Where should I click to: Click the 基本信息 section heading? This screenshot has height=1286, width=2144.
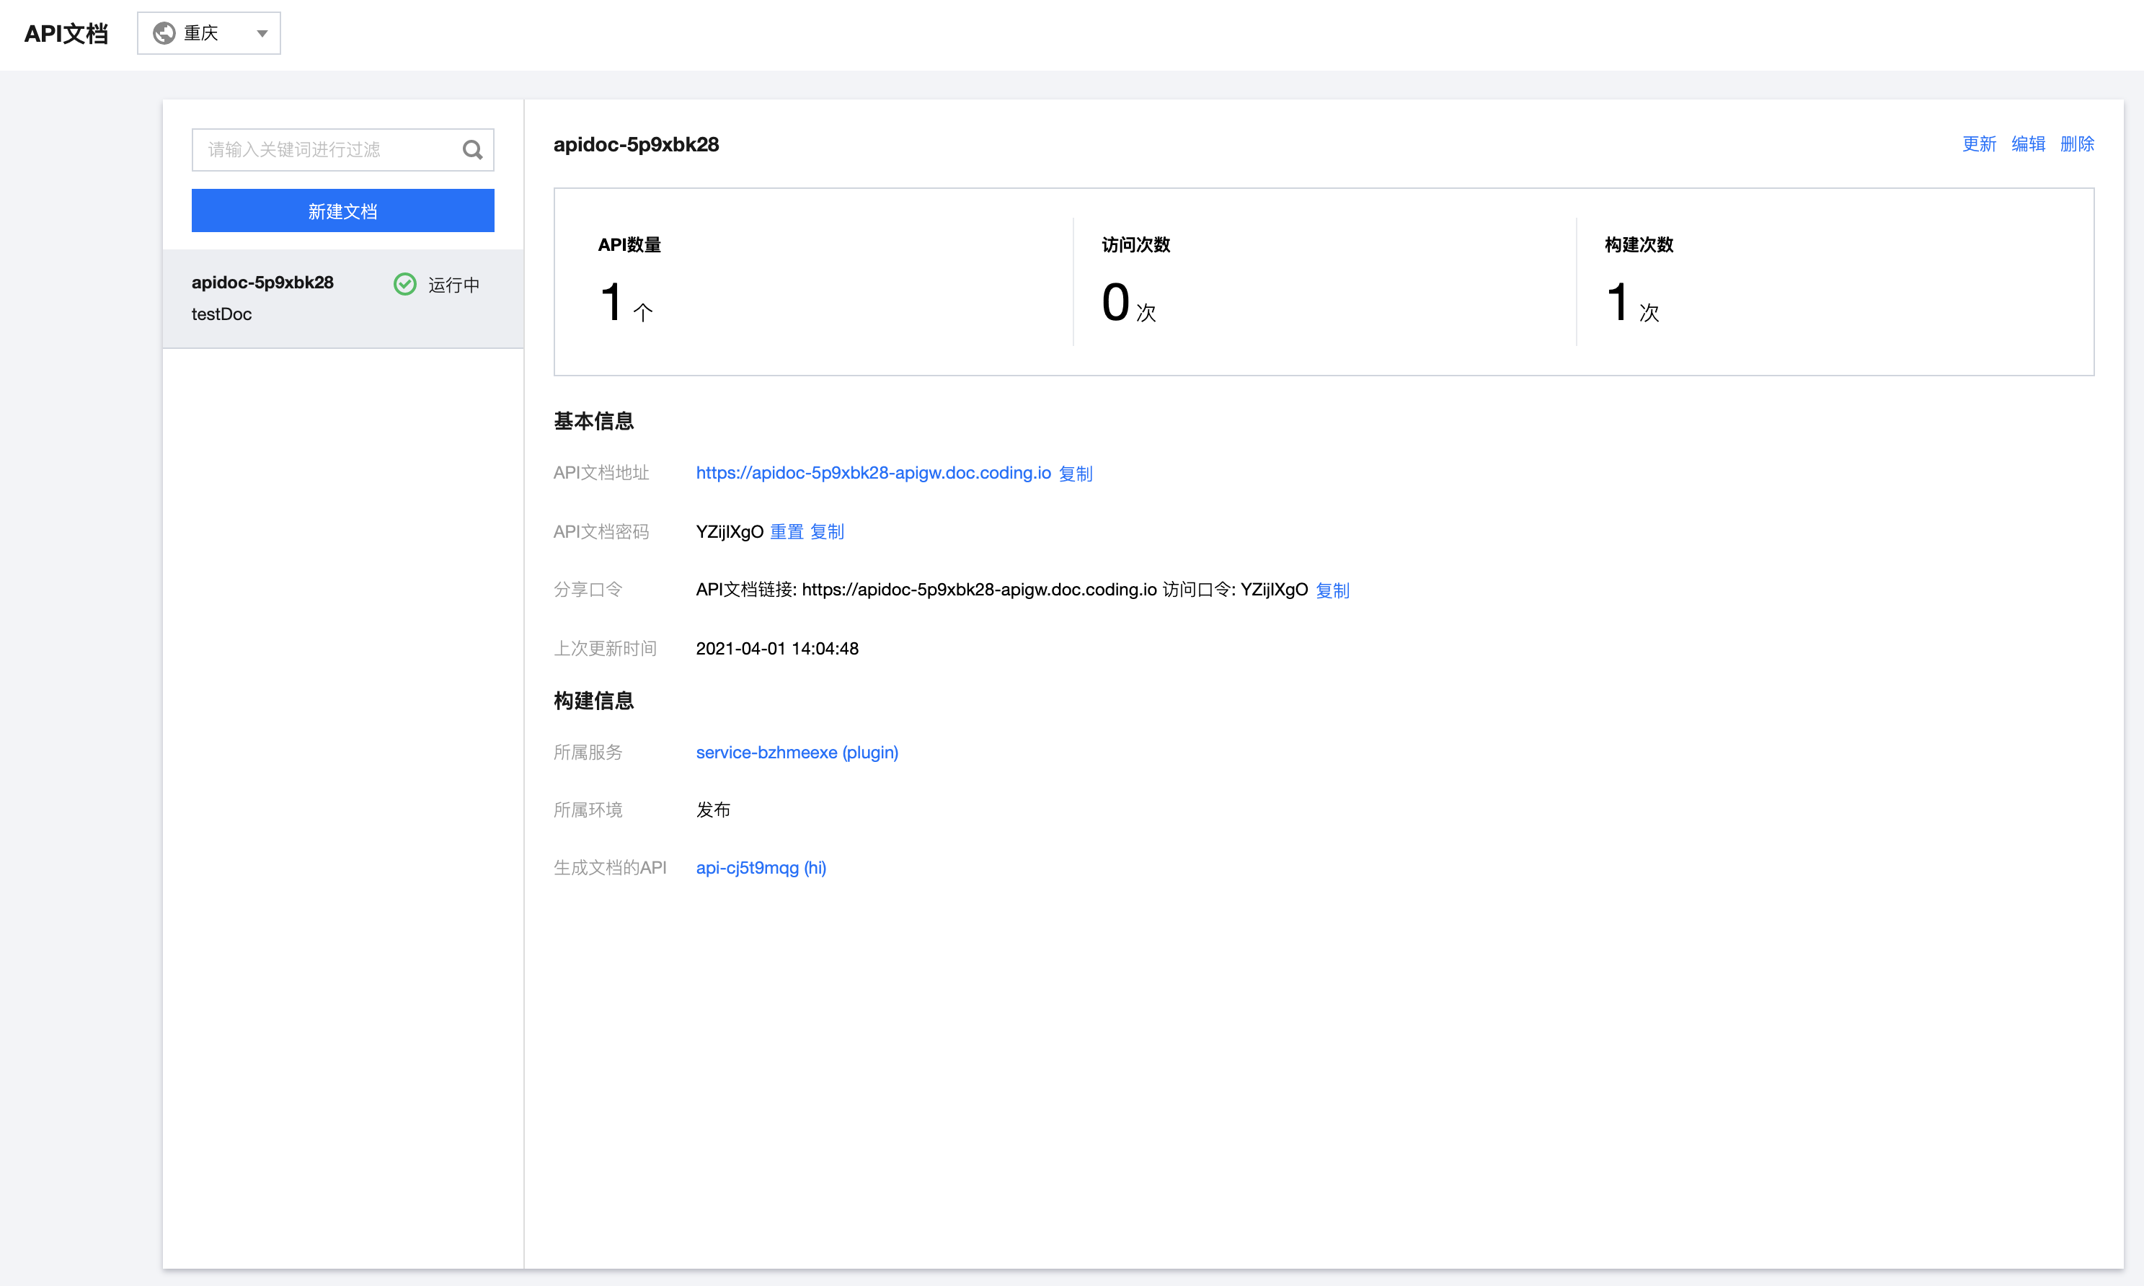[x=593, y=421]
